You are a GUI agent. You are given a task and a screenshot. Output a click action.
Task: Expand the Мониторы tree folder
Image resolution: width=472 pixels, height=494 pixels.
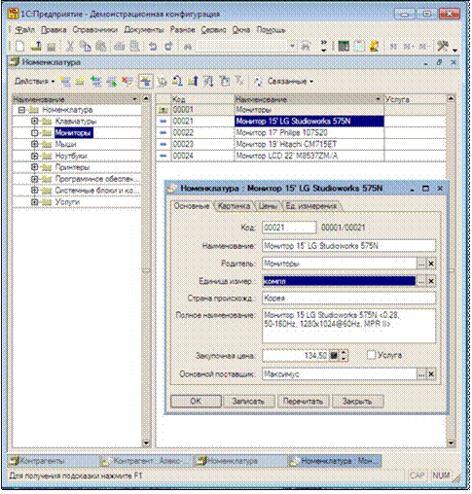(34, 132)
